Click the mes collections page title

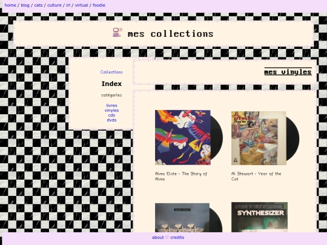pos(171,34)
